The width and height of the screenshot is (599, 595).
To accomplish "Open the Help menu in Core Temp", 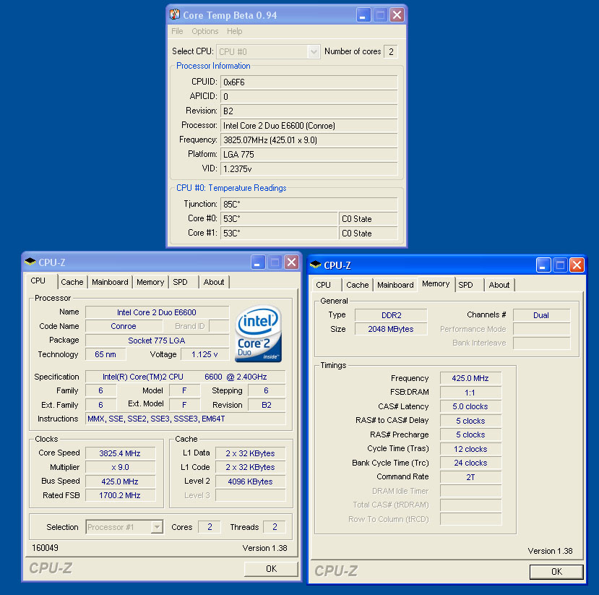I will click(234, 31).
